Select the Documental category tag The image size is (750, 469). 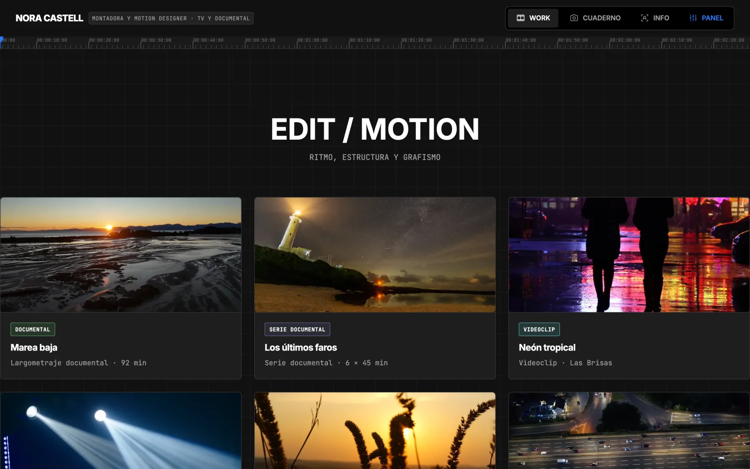(x=32, y=329)
